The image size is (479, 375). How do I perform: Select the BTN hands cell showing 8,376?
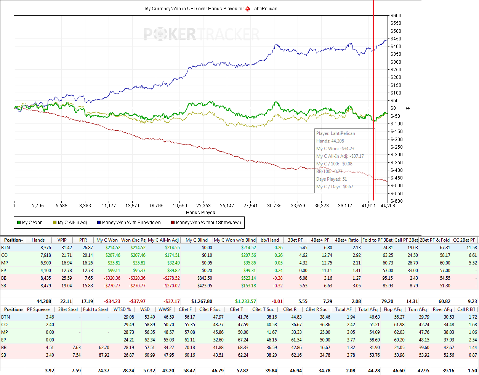[45, 248]
